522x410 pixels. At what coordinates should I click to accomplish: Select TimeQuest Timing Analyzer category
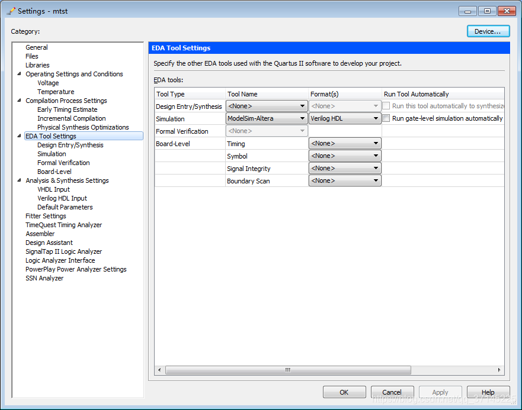pyautogui.click(x=64, y=225)
